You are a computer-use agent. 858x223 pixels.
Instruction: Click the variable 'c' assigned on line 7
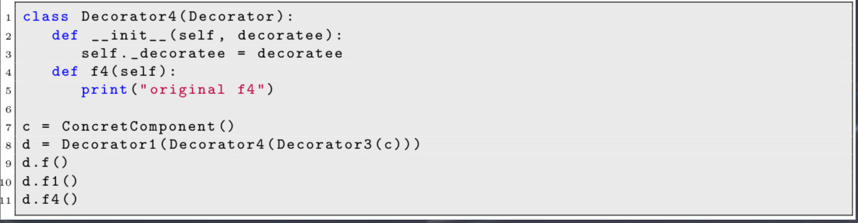tap(26, 127)
